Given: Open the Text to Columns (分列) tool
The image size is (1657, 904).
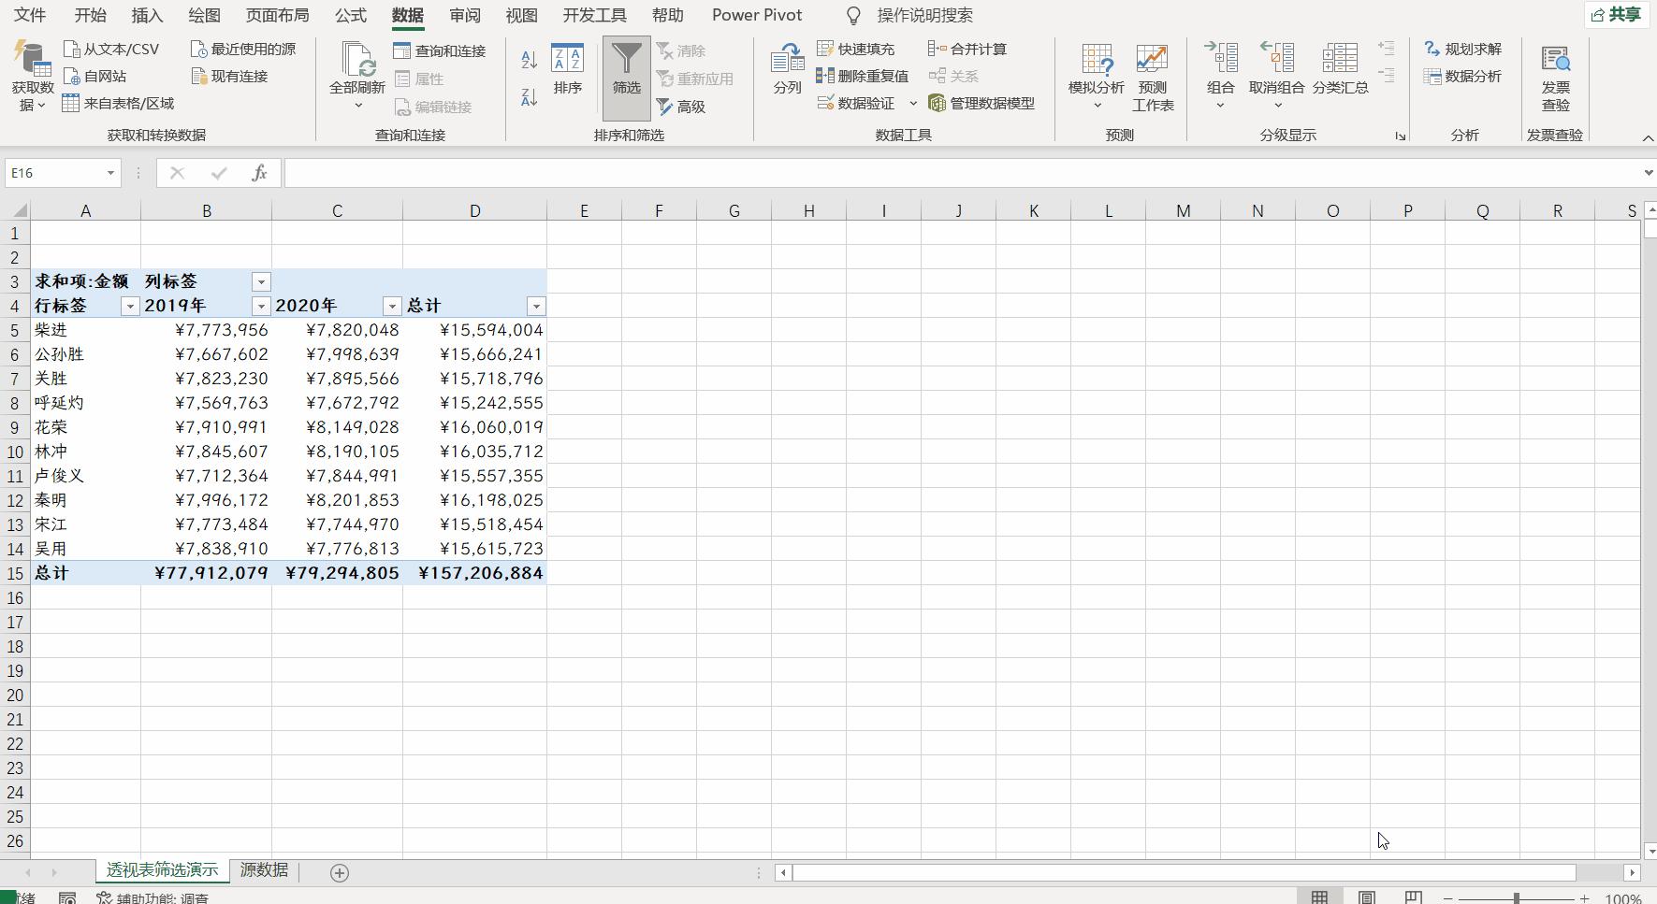Looking at the screenshot, I should [x=787, y=69].
